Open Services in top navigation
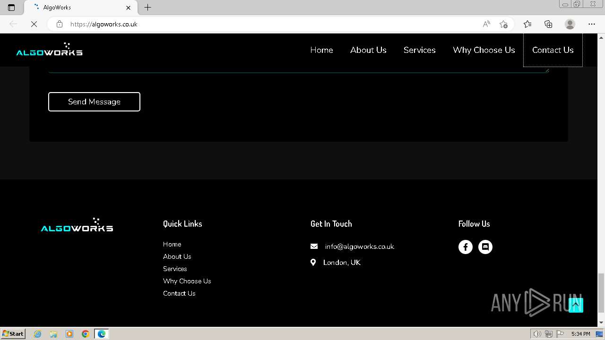The width and height of the screenshot is (605, 340). (x=419, y=50)
